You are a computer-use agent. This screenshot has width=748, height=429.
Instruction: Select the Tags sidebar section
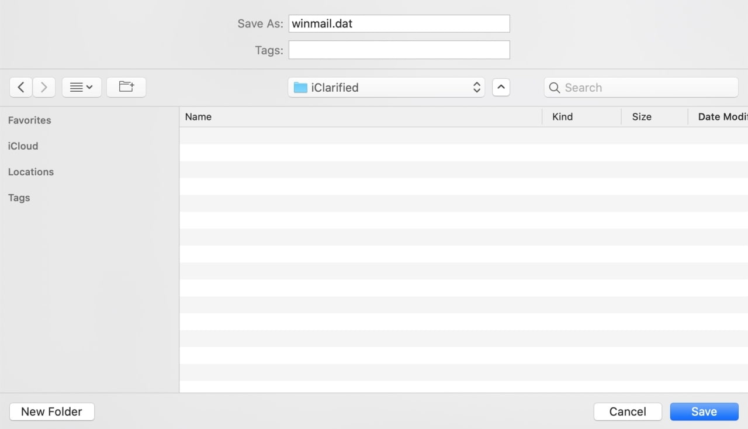[x=19, y=198]
